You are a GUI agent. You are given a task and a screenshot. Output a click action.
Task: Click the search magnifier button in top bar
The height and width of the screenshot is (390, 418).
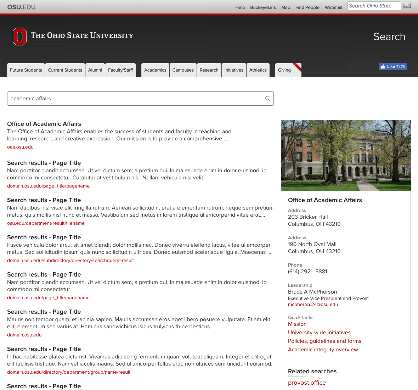click(x=407, y=5)
